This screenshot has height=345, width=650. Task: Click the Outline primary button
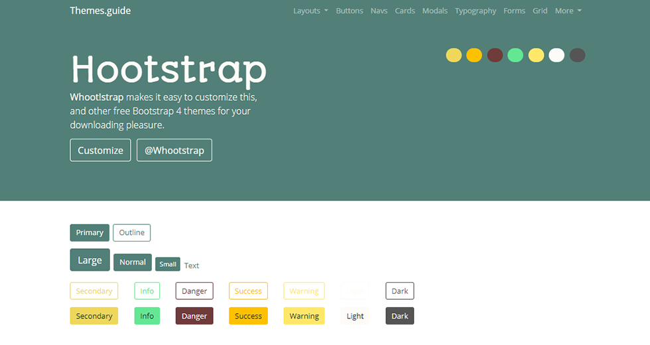[132, 233]
